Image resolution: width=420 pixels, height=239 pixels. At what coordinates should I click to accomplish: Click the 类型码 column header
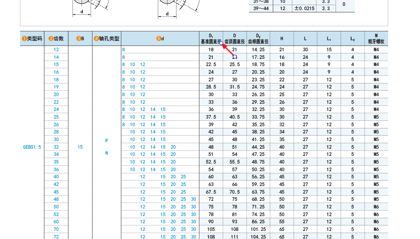pyautogui.click(x=32, y=39)
